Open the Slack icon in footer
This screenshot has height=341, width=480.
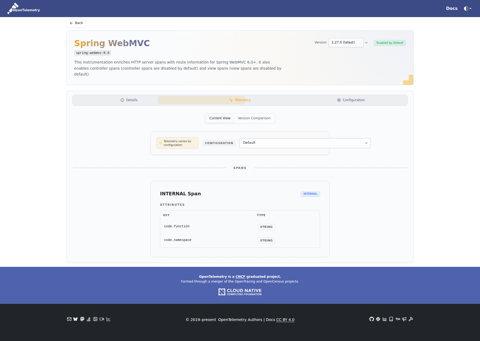tap(378, 319)
